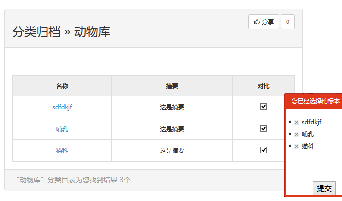Screen dimensions: 342x201
Task: Uncheck the compare checkbox for sdfdkjf
Action: (x=263, y=106)
